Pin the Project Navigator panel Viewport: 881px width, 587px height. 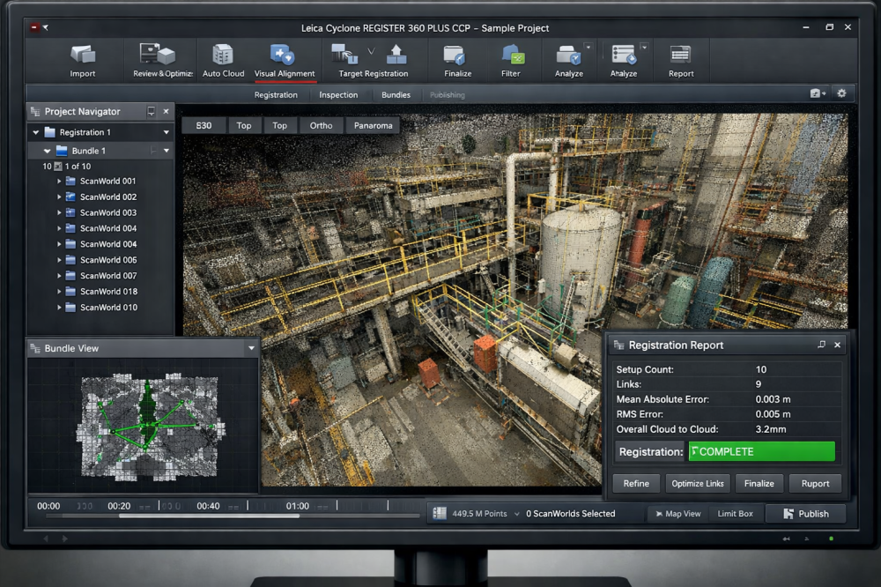click(x=152, y=112)
